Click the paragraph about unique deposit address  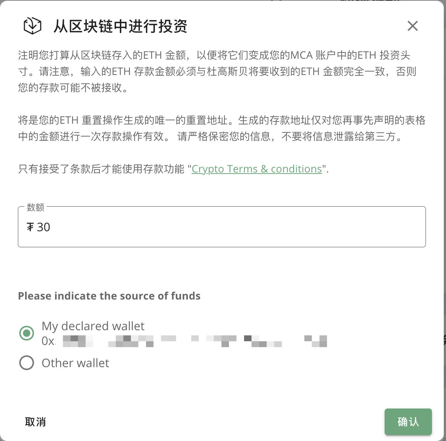[222, 128]
